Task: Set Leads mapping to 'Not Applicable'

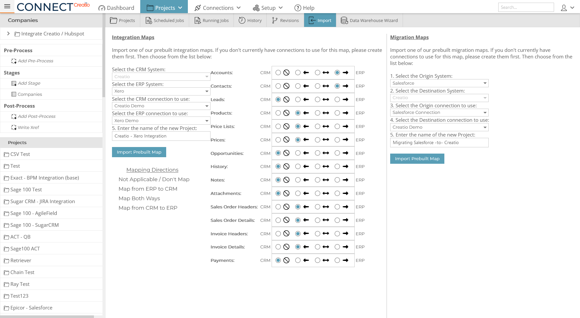Action: point(278,99)
